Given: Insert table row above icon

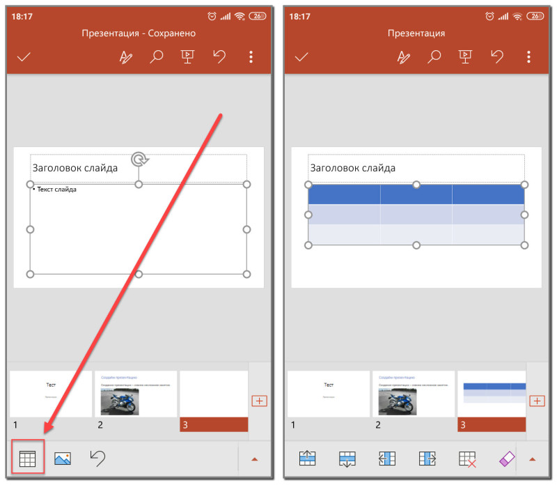Looking at the screenshot, I should (x=307, y=459).
